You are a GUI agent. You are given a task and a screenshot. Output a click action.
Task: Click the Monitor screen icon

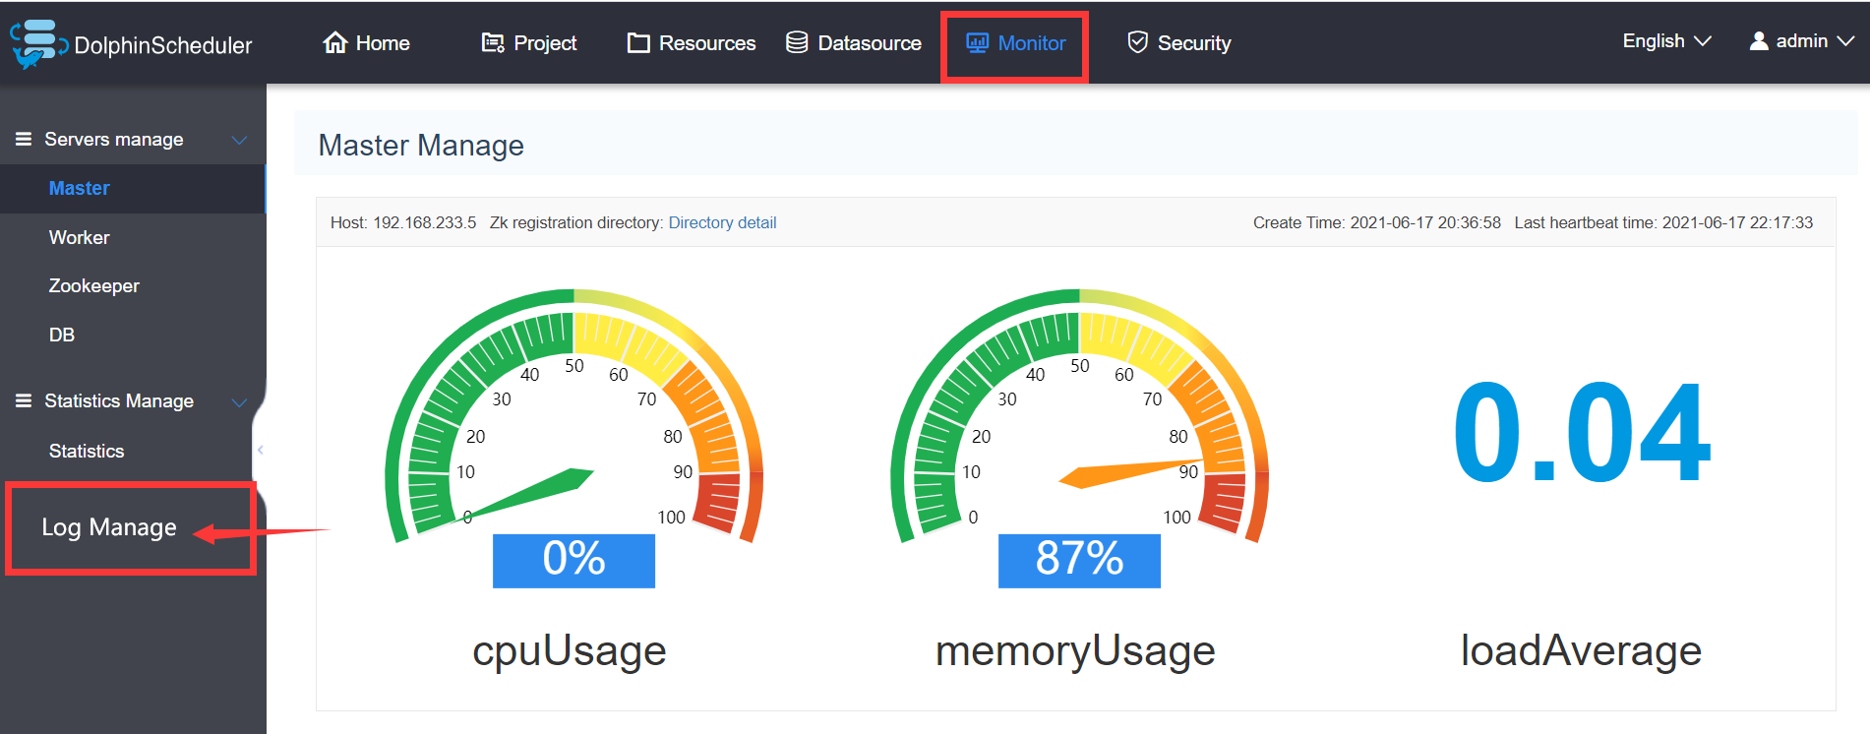[x=977, y=42]
